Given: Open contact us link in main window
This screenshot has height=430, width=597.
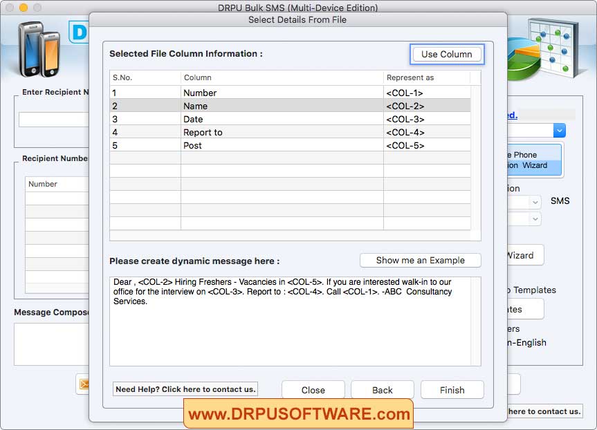Looking at the screenshot, I should click(544, 411).
